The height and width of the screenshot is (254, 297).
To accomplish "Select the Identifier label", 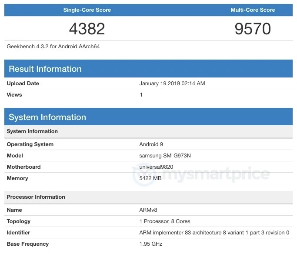I will point(18,233).
